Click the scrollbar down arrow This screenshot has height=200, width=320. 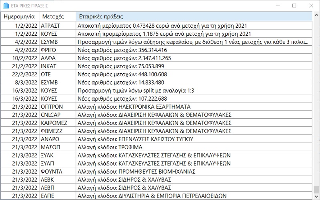[x=316, y=197]
